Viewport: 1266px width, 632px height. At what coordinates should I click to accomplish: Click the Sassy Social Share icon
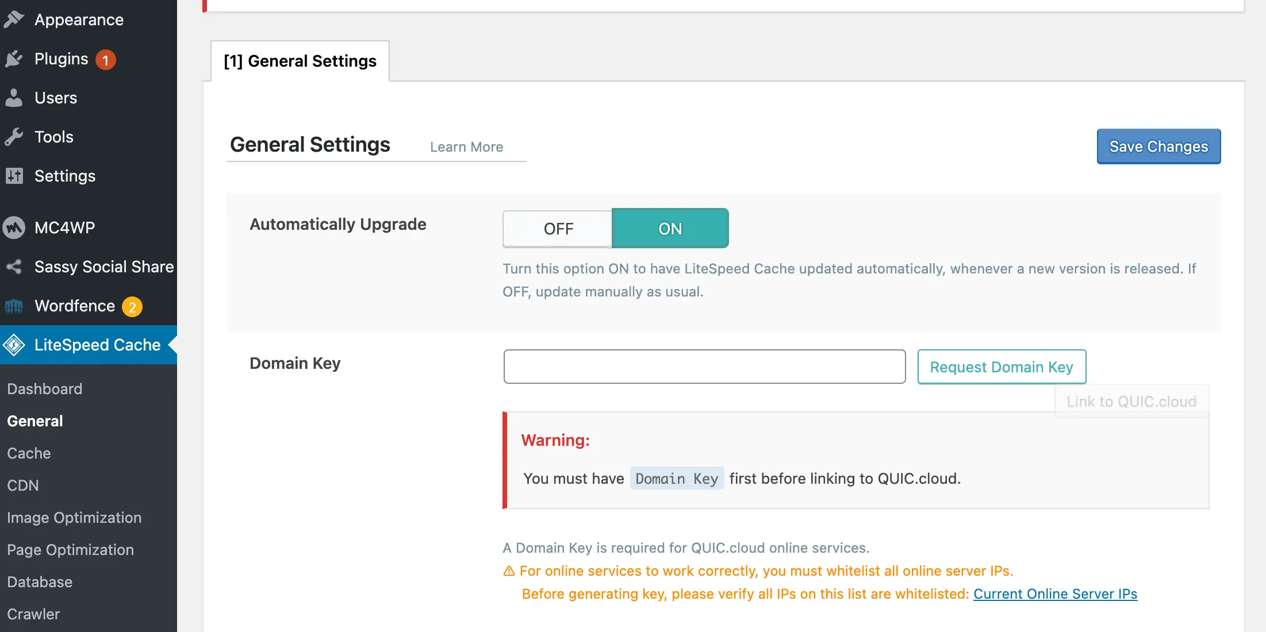pyautogui.click(x=14, y=267)
